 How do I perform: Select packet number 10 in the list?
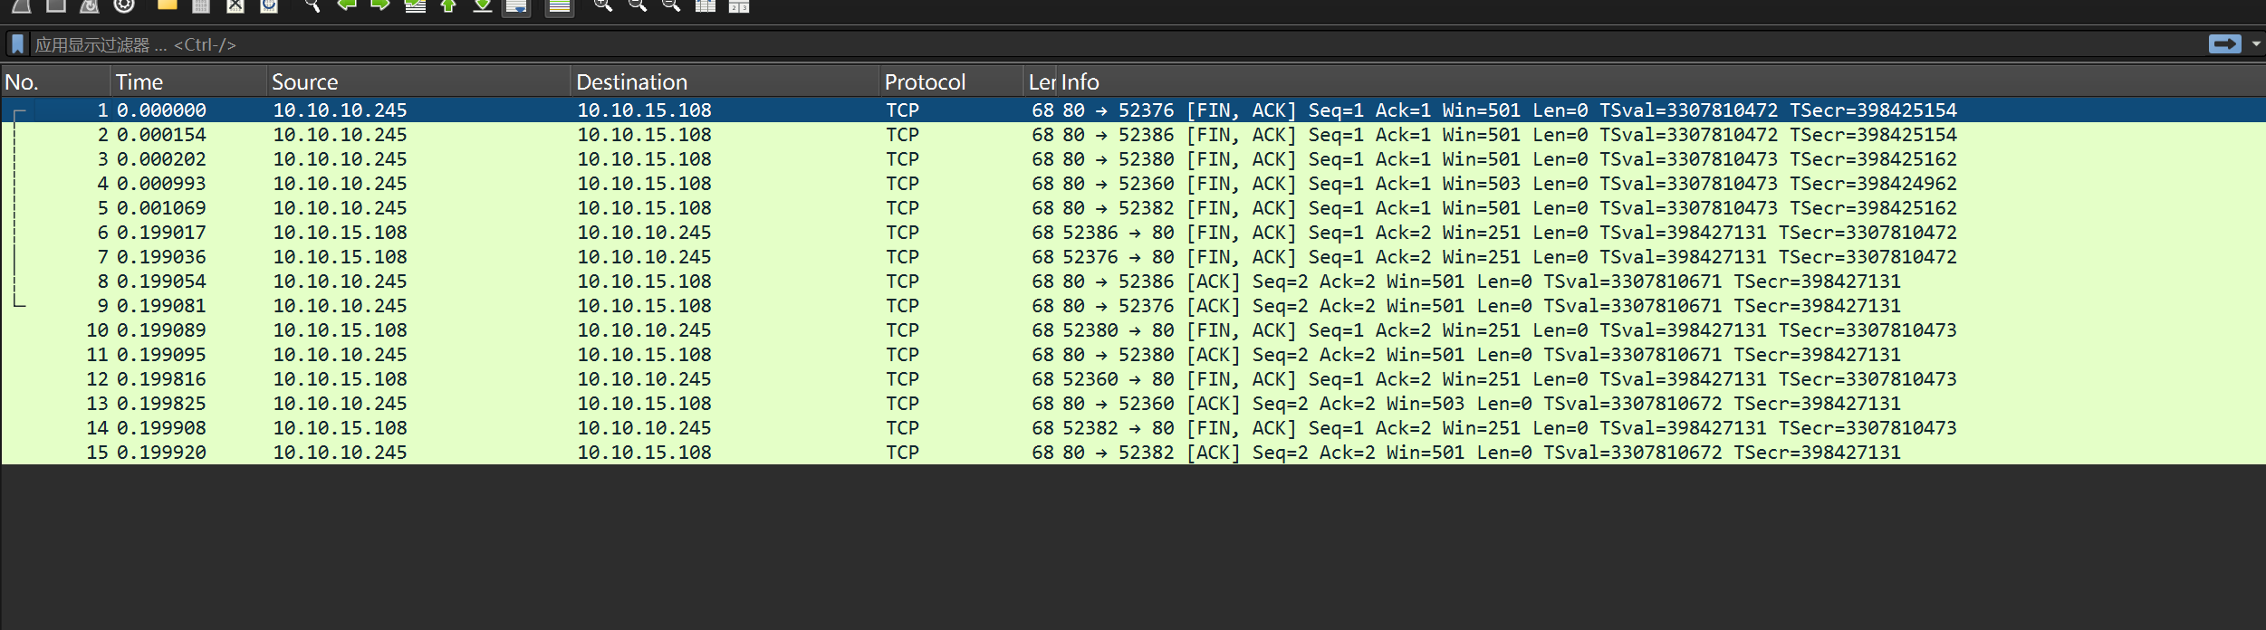[634, 330]
